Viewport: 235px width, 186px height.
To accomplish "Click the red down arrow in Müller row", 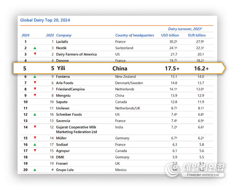I will click(x=35, y=138).
